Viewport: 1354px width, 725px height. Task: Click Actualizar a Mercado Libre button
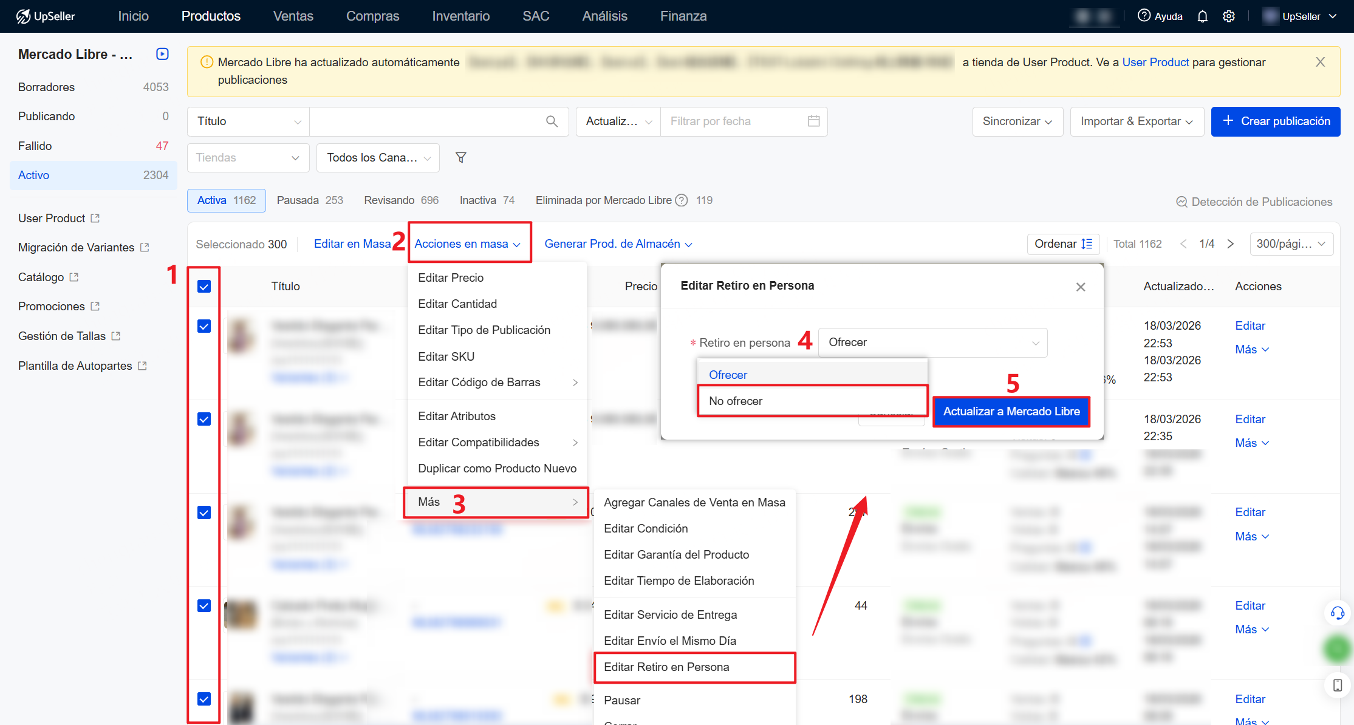(x=1011, y=412)
